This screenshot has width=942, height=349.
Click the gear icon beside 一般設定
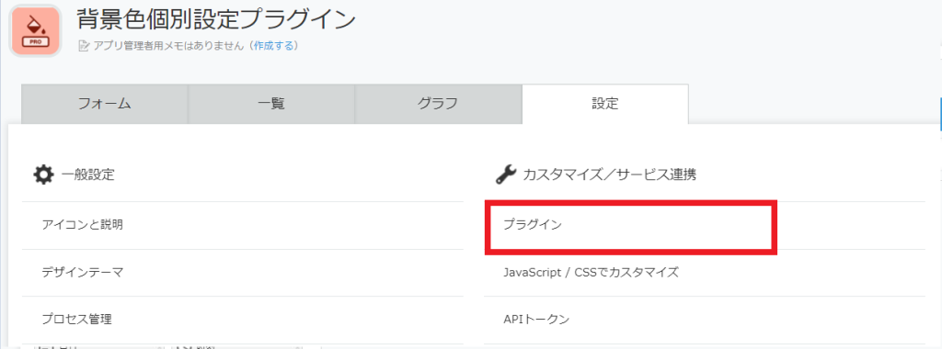pos(43,175)
